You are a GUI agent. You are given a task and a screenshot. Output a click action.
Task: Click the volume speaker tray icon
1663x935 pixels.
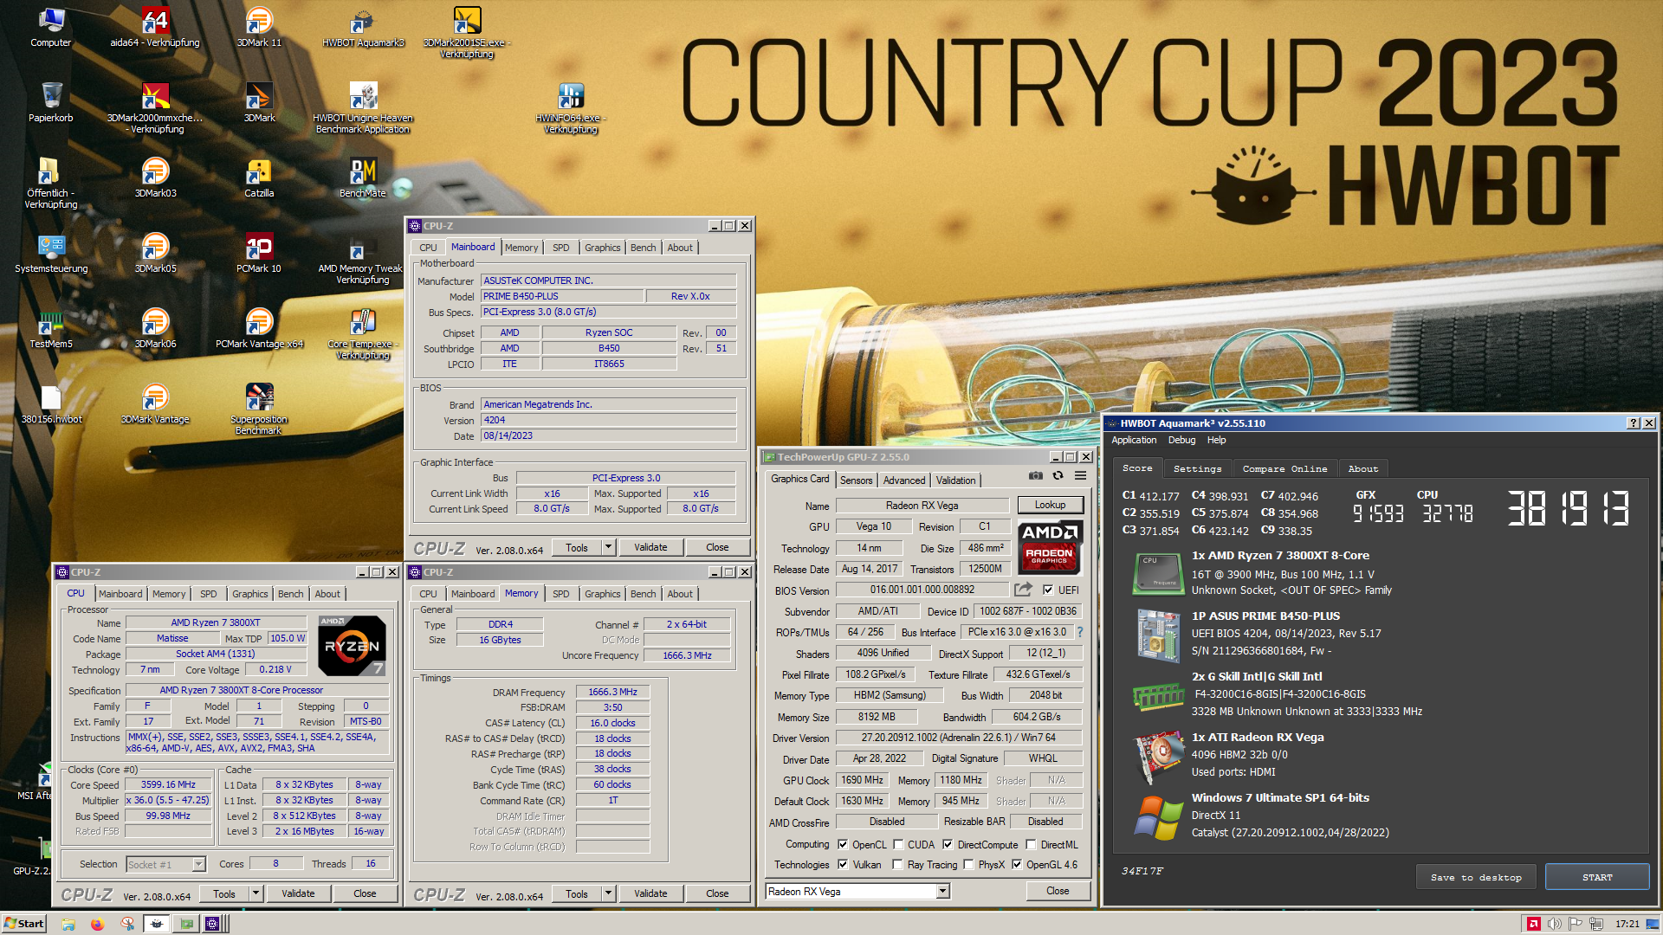1555,924
